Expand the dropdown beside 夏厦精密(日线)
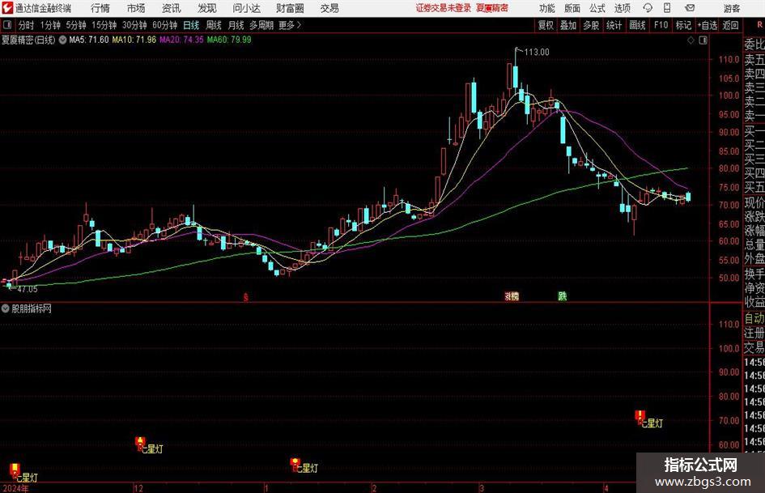Screen dimensions: 765x493 pyautogui.click(x=62, y=40)
